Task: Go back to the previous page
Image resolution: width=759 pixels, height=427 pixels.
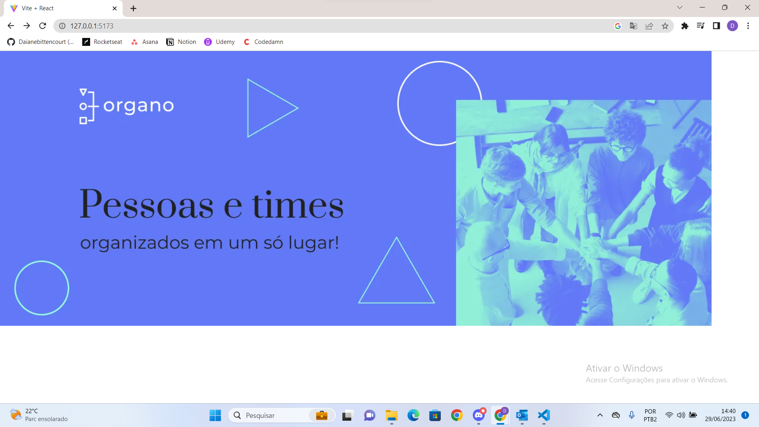Action: (x=11, y=26)
